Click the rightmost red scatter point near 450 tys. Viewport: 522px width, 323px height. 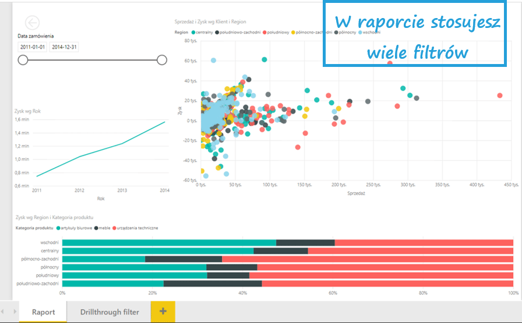click(x=499, y=95)
